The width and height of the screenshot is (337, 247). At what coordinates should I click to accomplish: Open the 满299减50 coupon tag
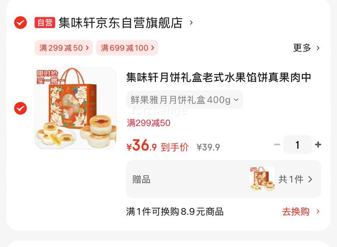pos(64,48)
